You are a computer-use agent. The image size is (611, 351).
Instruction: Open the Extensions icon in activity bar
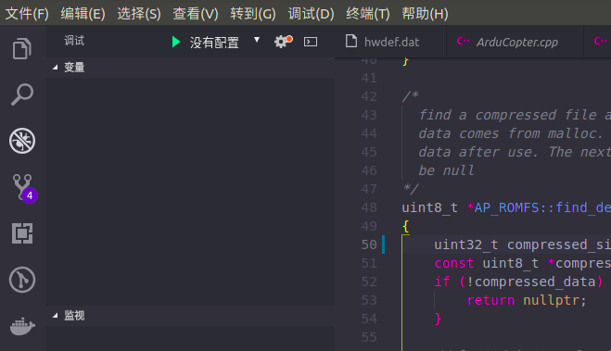click(22, 233)
